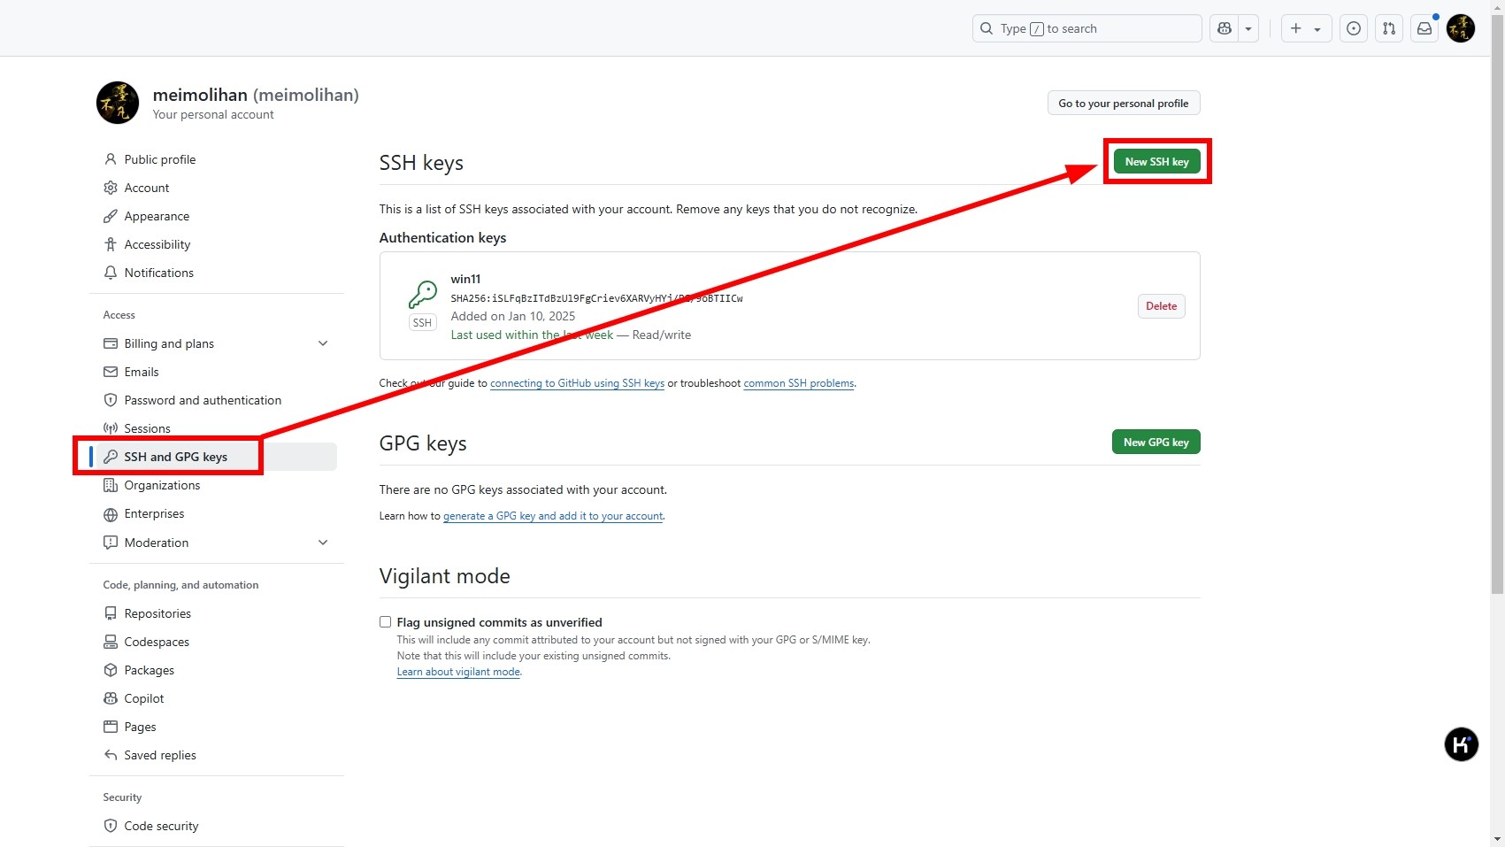Click the meimolihan profile avatar
This screenshot has height=847, width=1505.
pyautogui.click(x=118, y=103)
